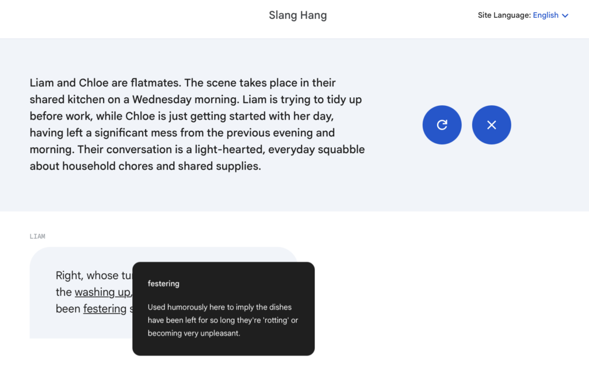Click the "festering" heading in the tooltip
This screenshot has height=378, width=589.
click(163, 284)
